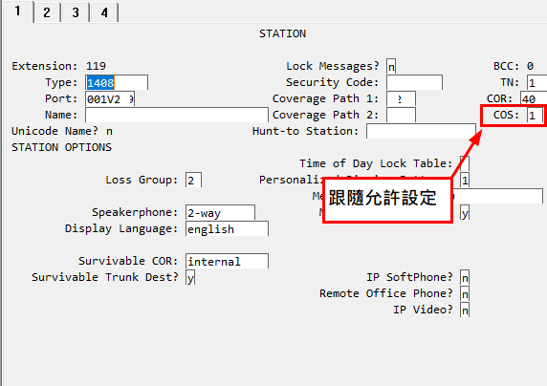Click the Display Language english field
This screenshot has width=547, height=386.
[x=227, y=229]
